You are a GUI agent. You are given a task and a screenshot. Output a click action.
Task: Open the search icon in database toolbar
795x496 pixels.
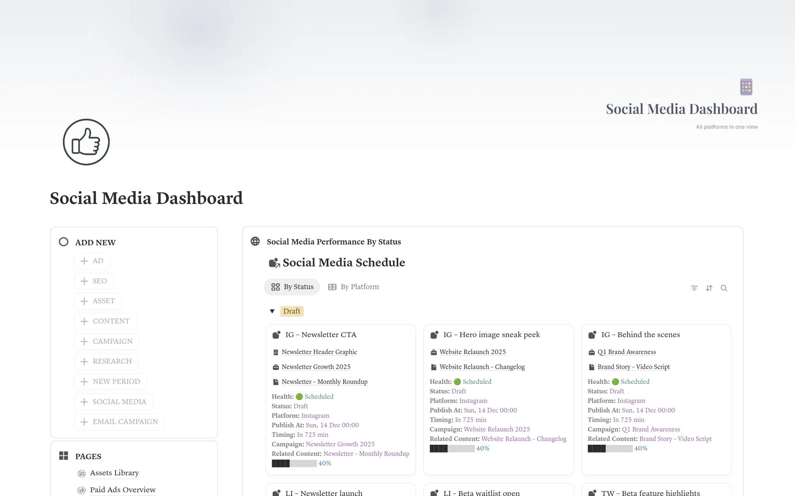[724, 288]
